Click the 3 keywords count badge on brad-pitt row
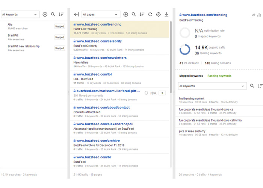The height and width of the screenshot is (188, 263). click(162, 93)
